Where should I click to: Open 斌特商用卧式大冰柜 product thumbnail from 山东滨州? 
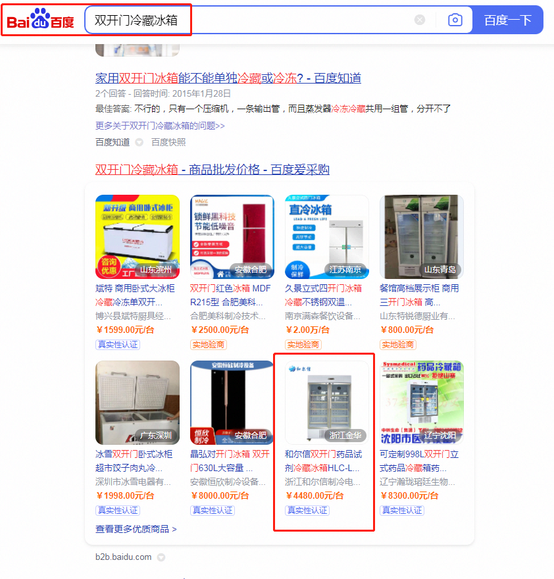click(138, 237)
